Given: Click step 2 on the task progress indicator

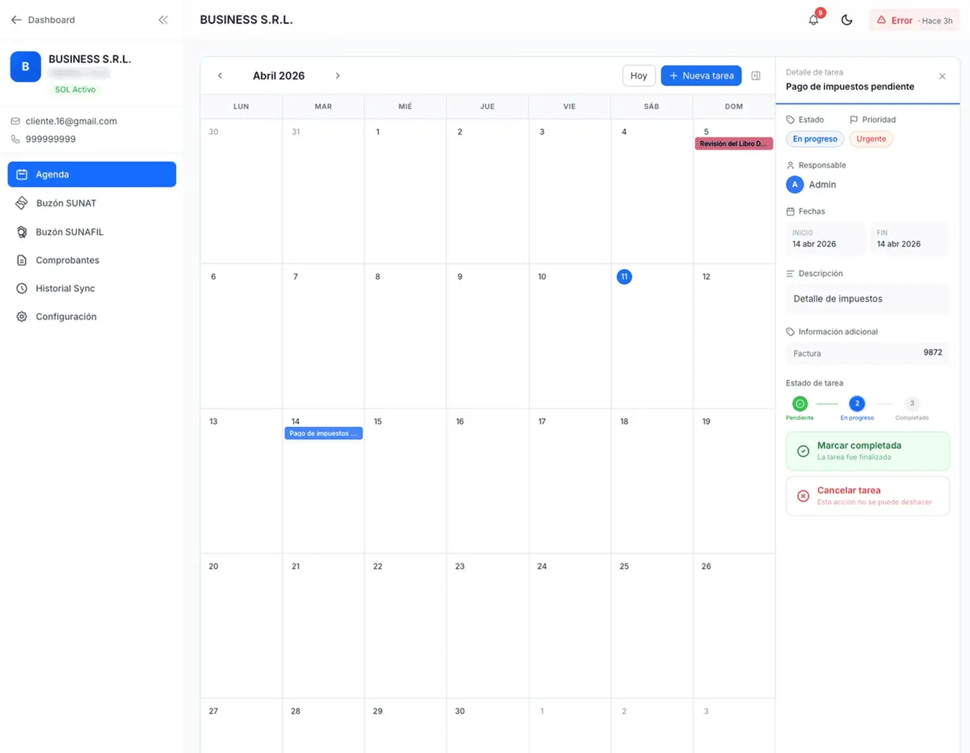Looking at the screenshot, I should tap(857, 404).
